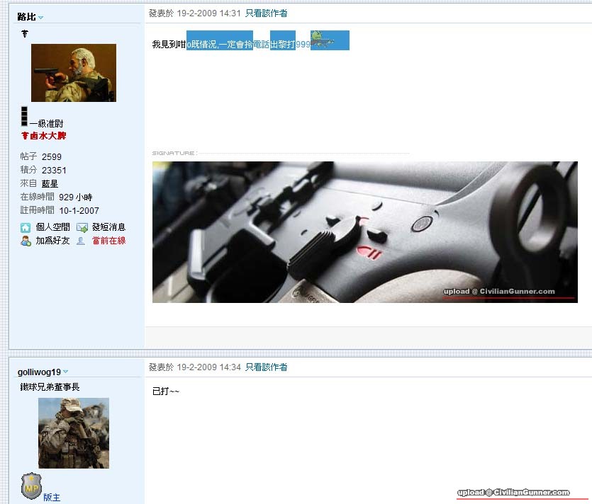The height and width of the screenshot is (504, 592).
Task: Expand the dropdown arrow beside 路比
Action: click(x=40, y=18)
